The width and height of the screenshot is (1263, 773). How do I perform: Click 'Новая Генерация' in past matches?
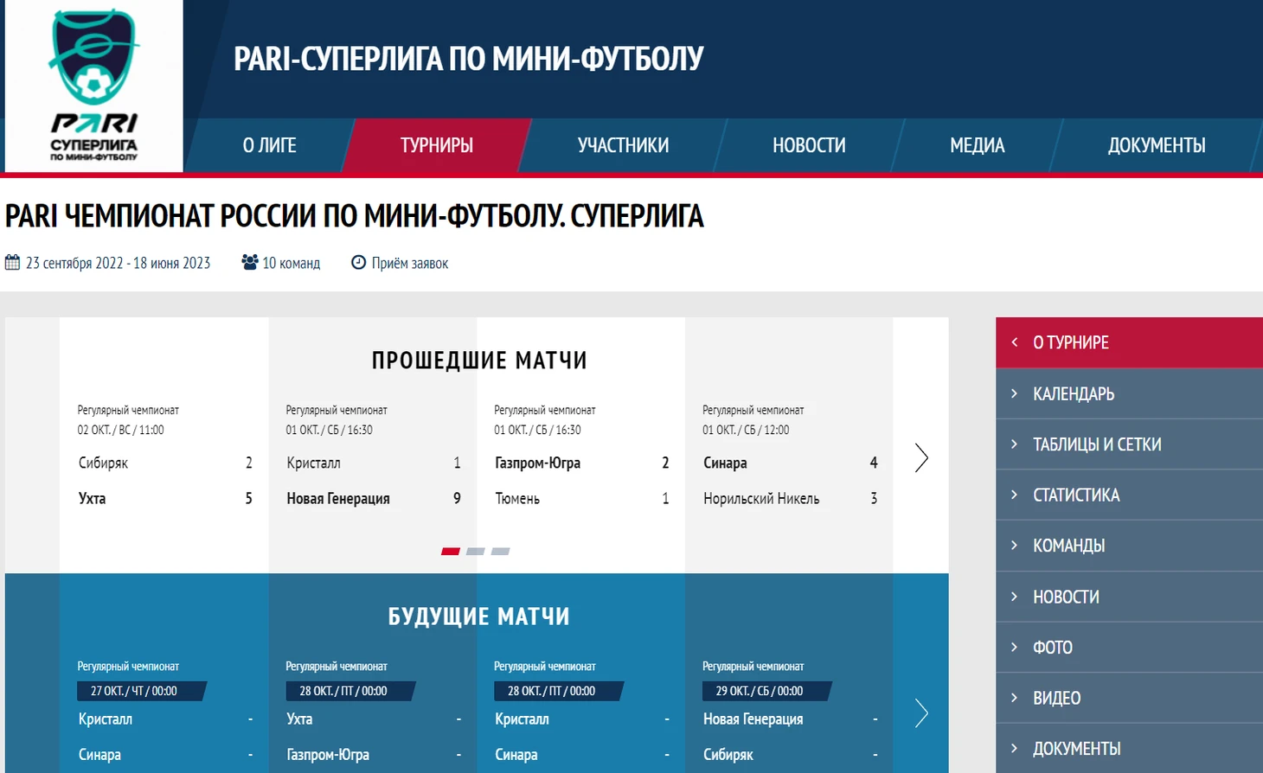pyautogui.click(x=338, y=498)
